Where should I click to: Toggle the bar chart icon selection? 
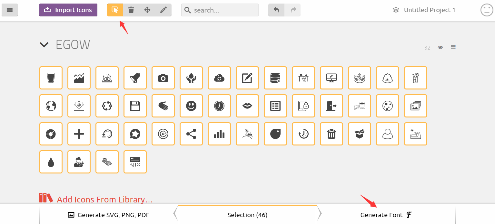219,134
